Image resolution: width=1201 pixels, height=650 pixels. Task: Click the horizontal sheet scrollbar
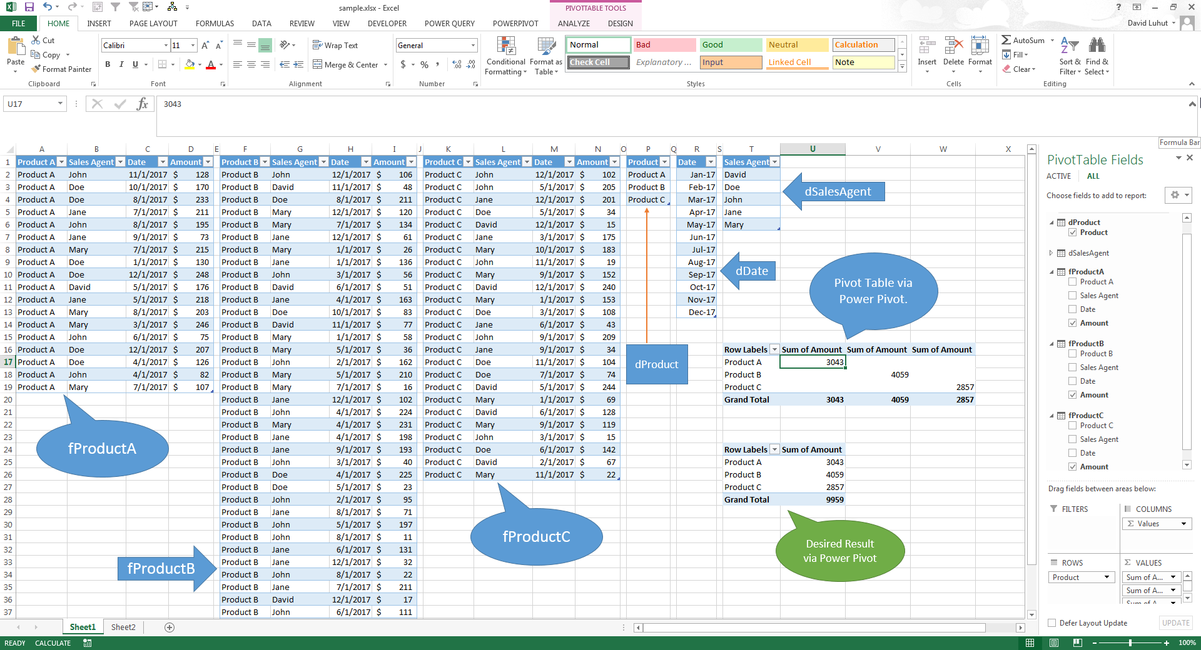[x=814, y=627]
